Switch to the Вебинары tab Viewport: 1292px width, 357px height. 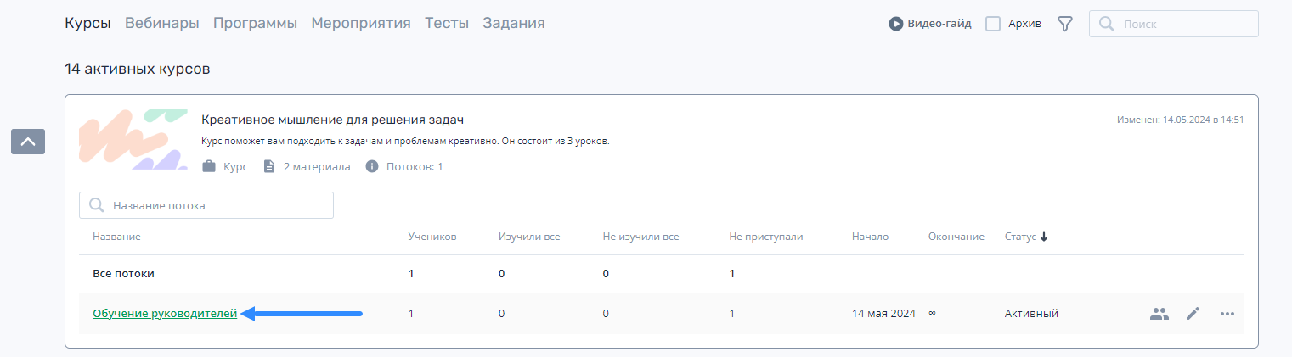click(162, 23)
